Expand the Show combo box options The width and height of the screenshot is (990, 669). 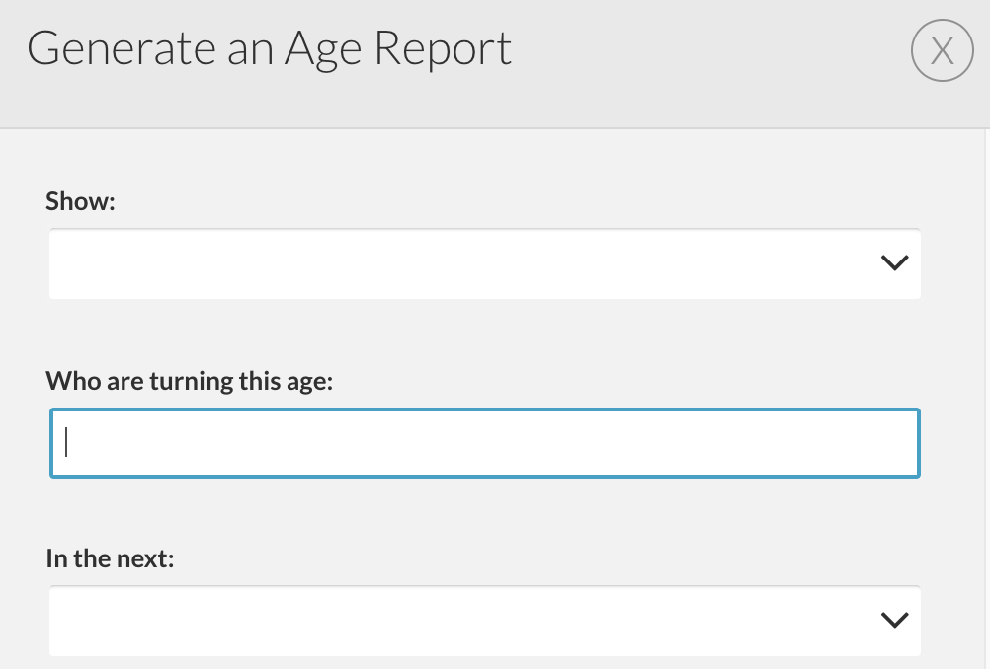(x=485, y=263)
